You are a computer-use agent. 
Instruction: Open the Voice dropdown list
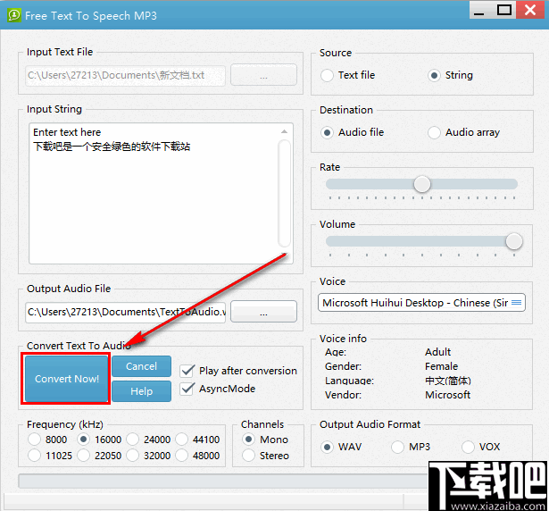point(421,303)
